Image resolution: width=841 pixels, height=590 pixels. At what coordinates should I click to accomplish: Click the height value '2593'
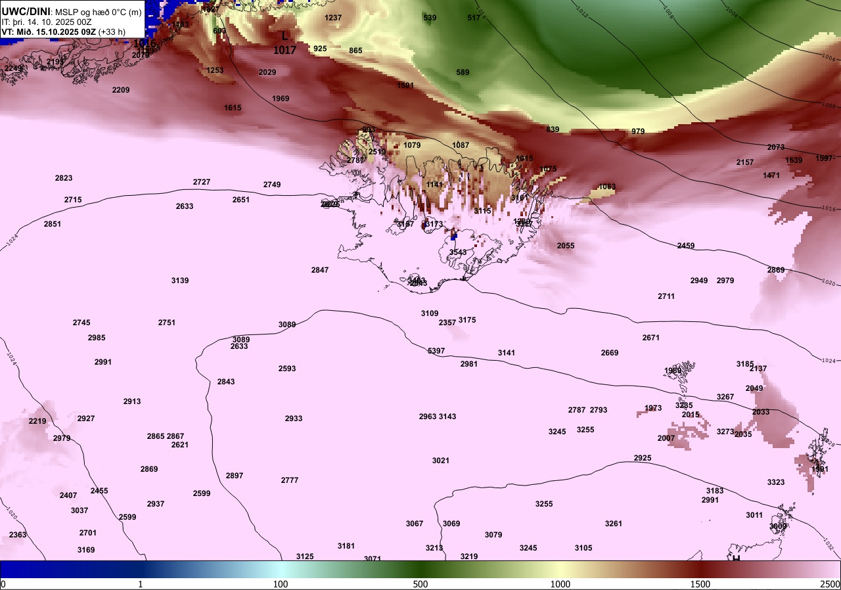coord(287,369)
